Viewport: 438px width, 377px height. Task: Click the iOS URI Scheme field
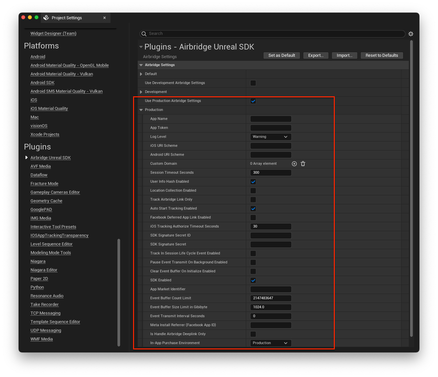pos(271,146)
